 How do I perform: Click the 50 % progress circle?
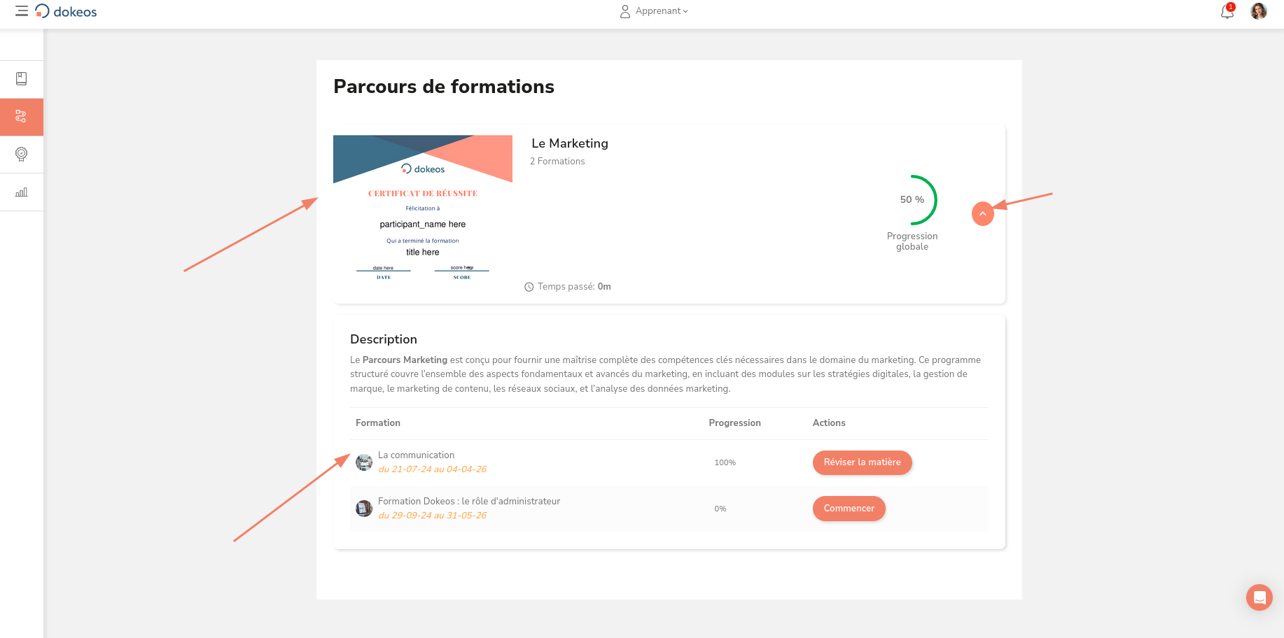(x=912, y=200)
